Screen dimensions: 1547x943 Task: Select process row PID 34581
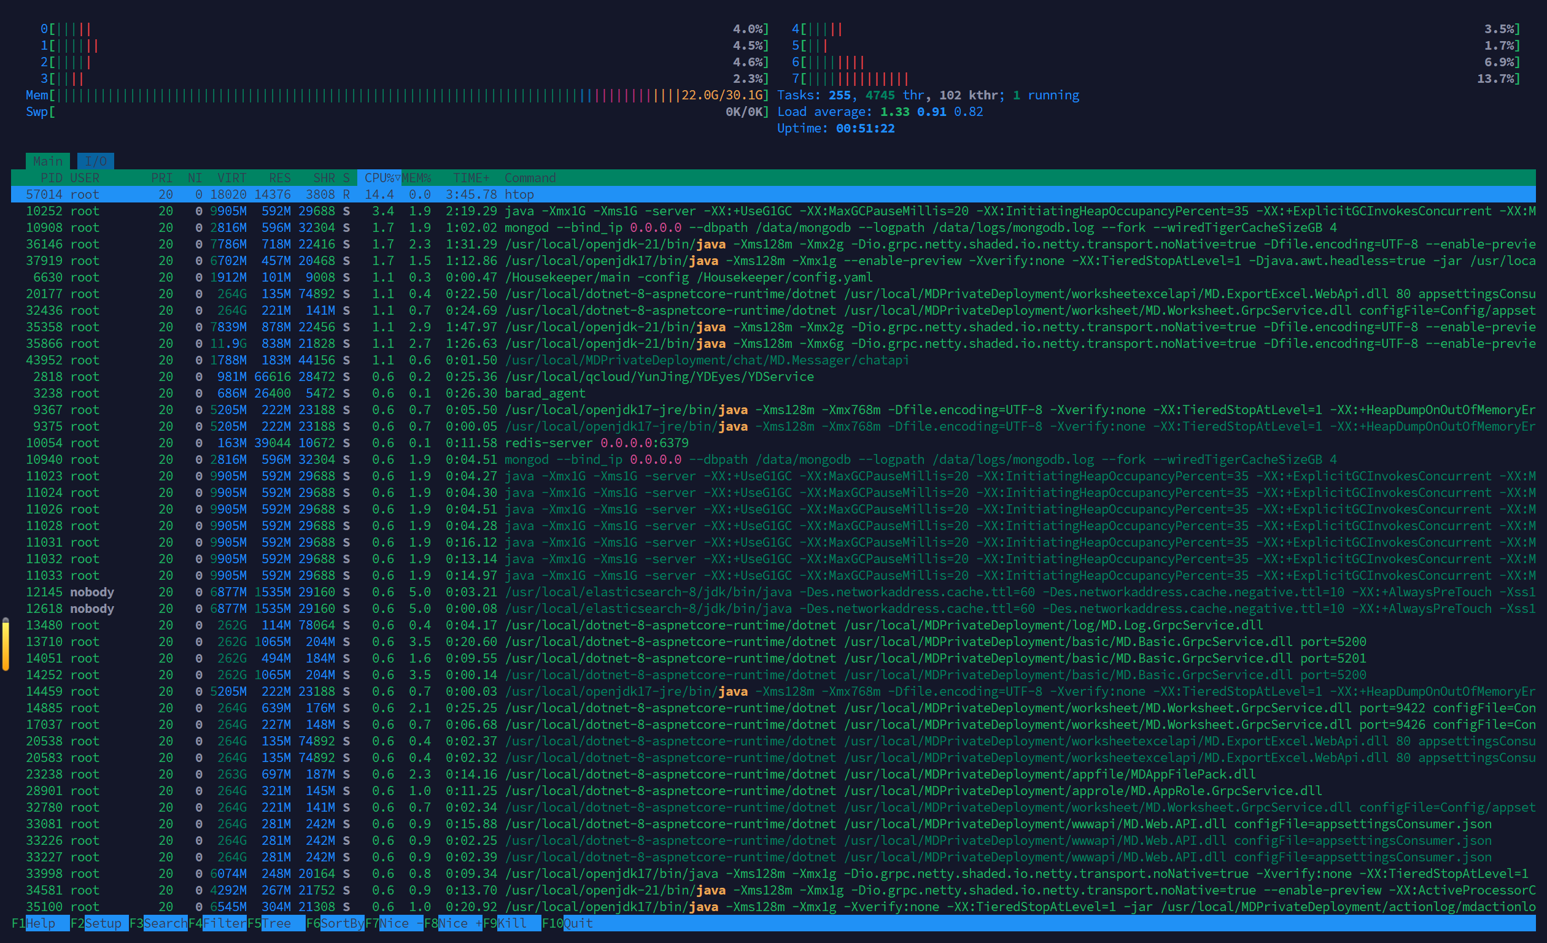tap(773, 890)
